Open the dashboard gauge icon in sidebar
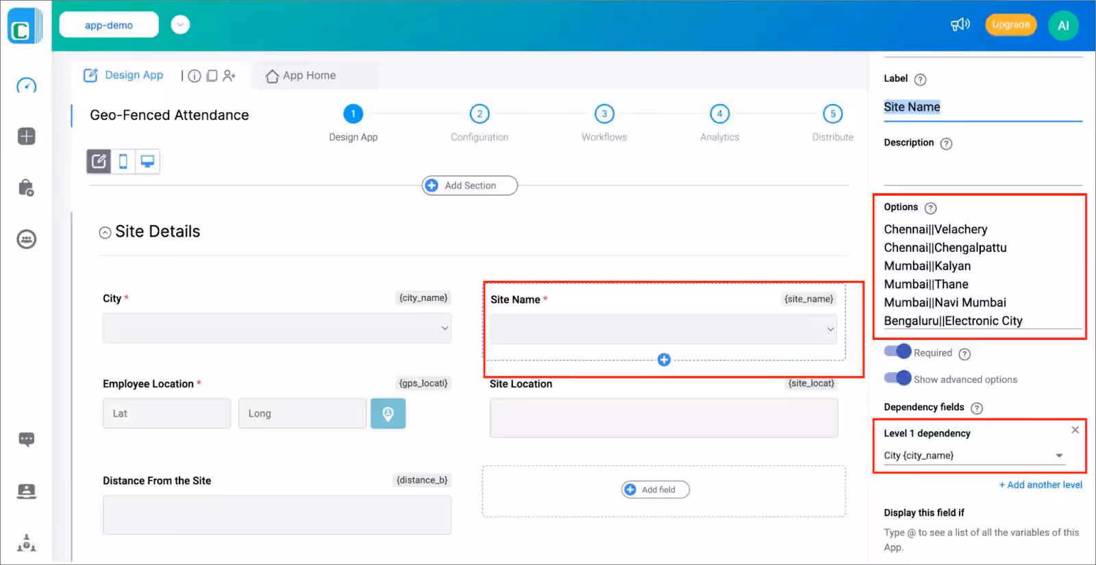The height and width of the screenshot is (565, 1096). [26, 86]
